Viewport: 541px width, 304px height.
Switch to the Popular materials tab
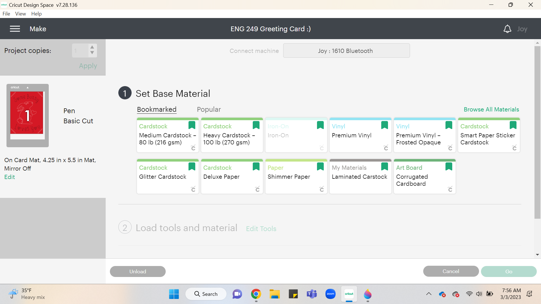(209, 109)
